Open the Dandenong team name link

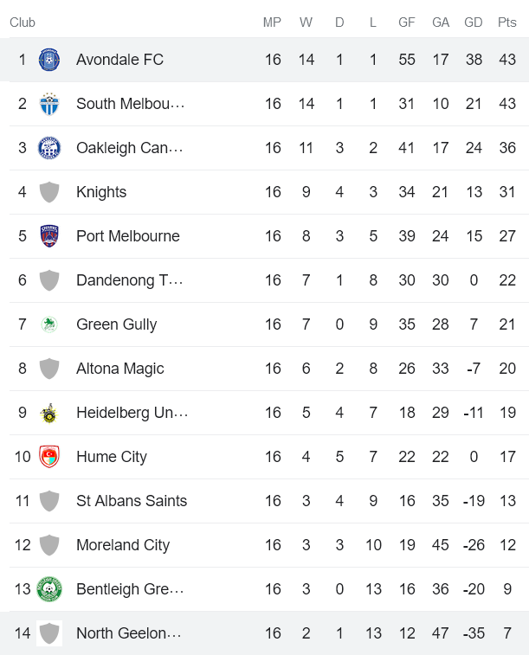pos(128,280)
